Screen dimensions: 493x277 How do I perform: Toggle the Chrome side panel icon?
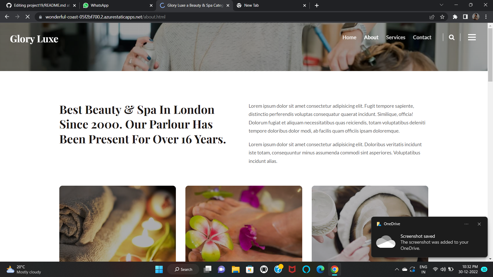(465, 17)
